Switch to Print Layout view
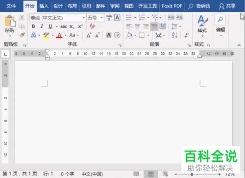Image resolution: width=245 pixels, height=178 pixels. click(x=150, y=174)
